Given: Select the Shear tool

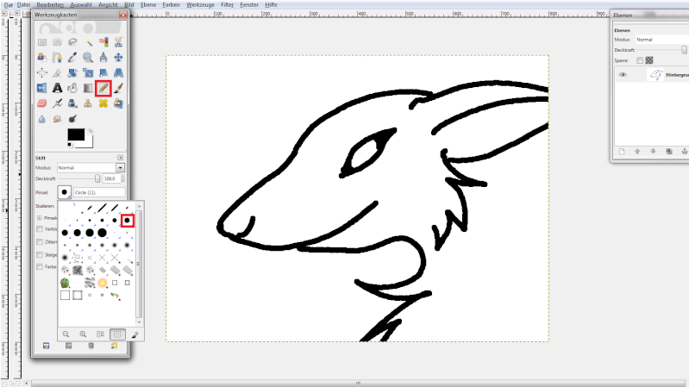Looking at the screenshot, I should point(103,73).
